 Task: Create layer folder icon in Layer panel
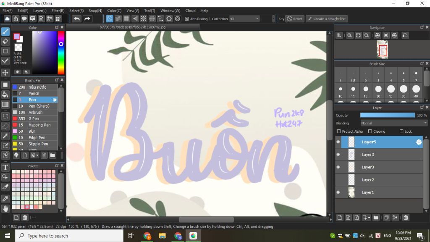(x=376, y=218)
